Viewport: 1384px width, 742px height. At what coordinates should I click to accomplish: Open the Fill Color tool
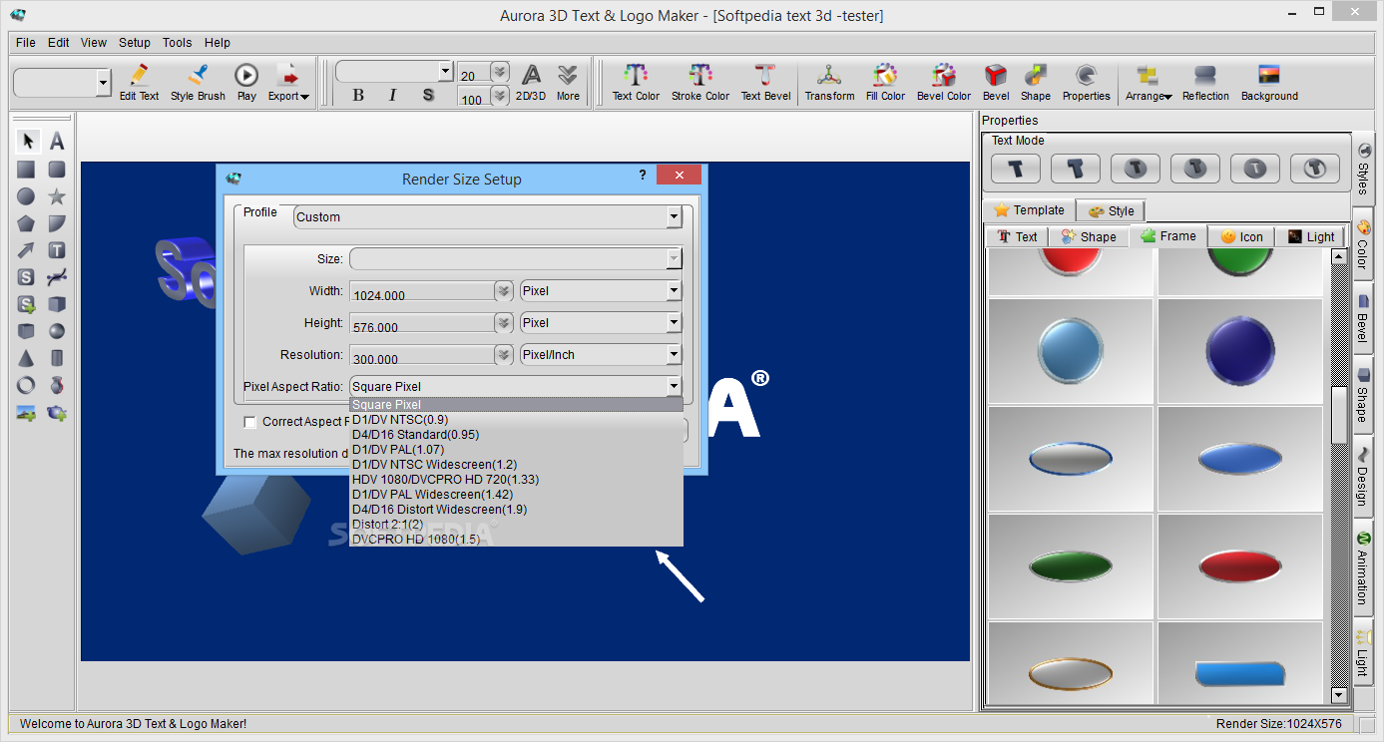coord(885,82)
